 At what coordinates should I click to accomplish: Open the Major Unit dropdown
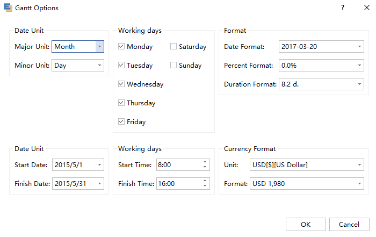(99, 47)
